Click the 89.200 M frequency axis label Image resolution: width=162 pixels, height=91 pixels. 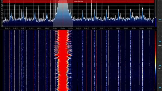[118, 28]
